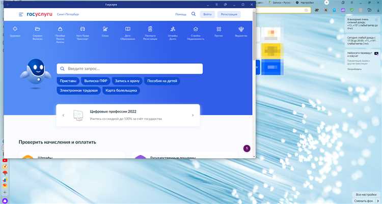
Task: Open the Авто Права Транспорт category
Action: point(83,31)
